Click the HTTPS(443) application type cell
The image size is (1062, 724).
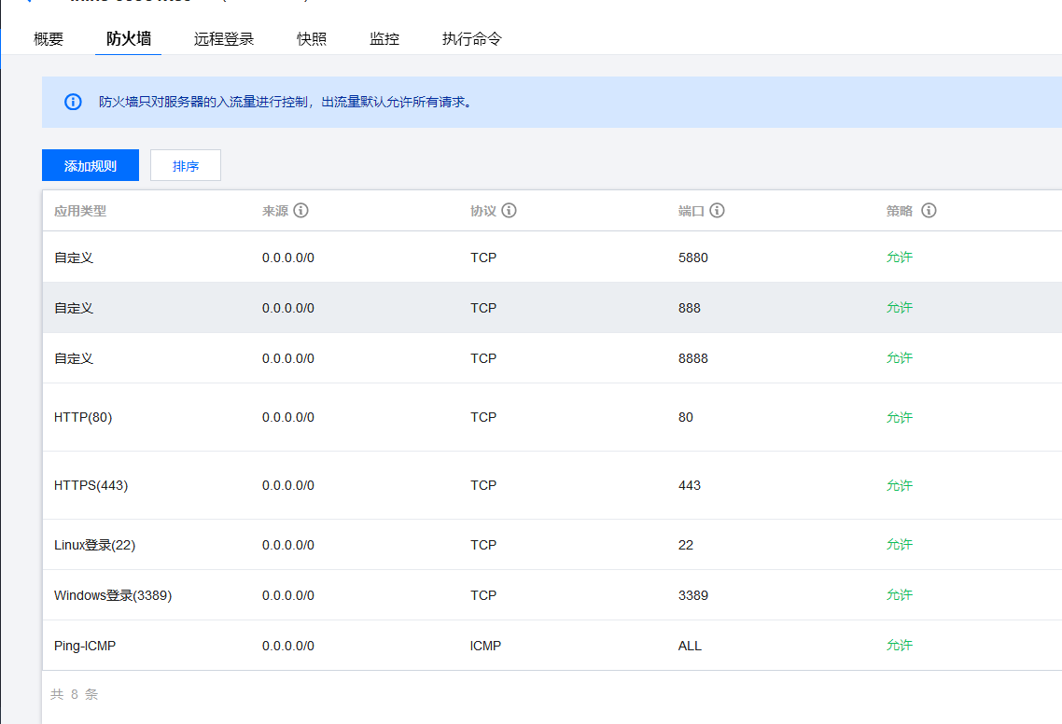click(91, 485)
